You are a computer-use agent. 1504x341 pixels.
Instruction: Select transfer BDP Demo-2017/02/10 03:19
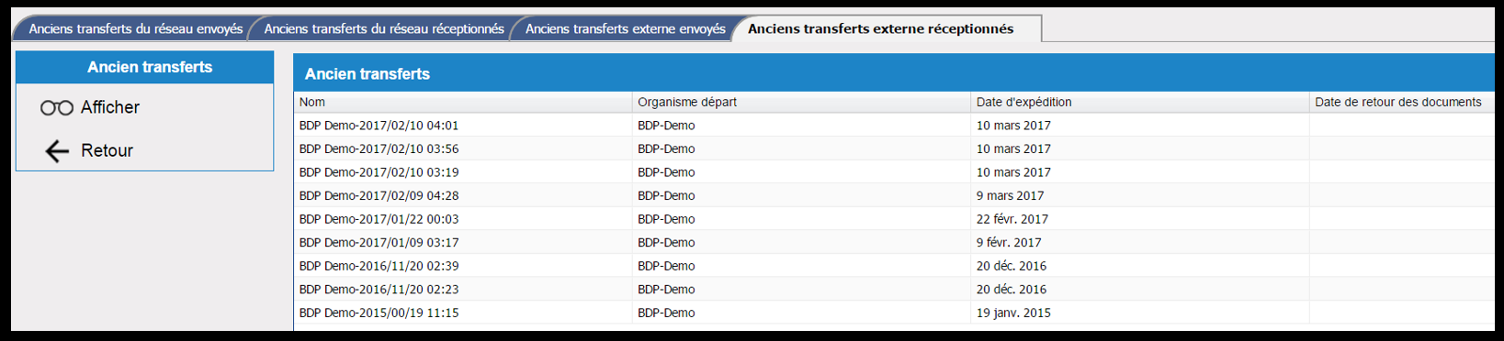click(x=894, y=172)
